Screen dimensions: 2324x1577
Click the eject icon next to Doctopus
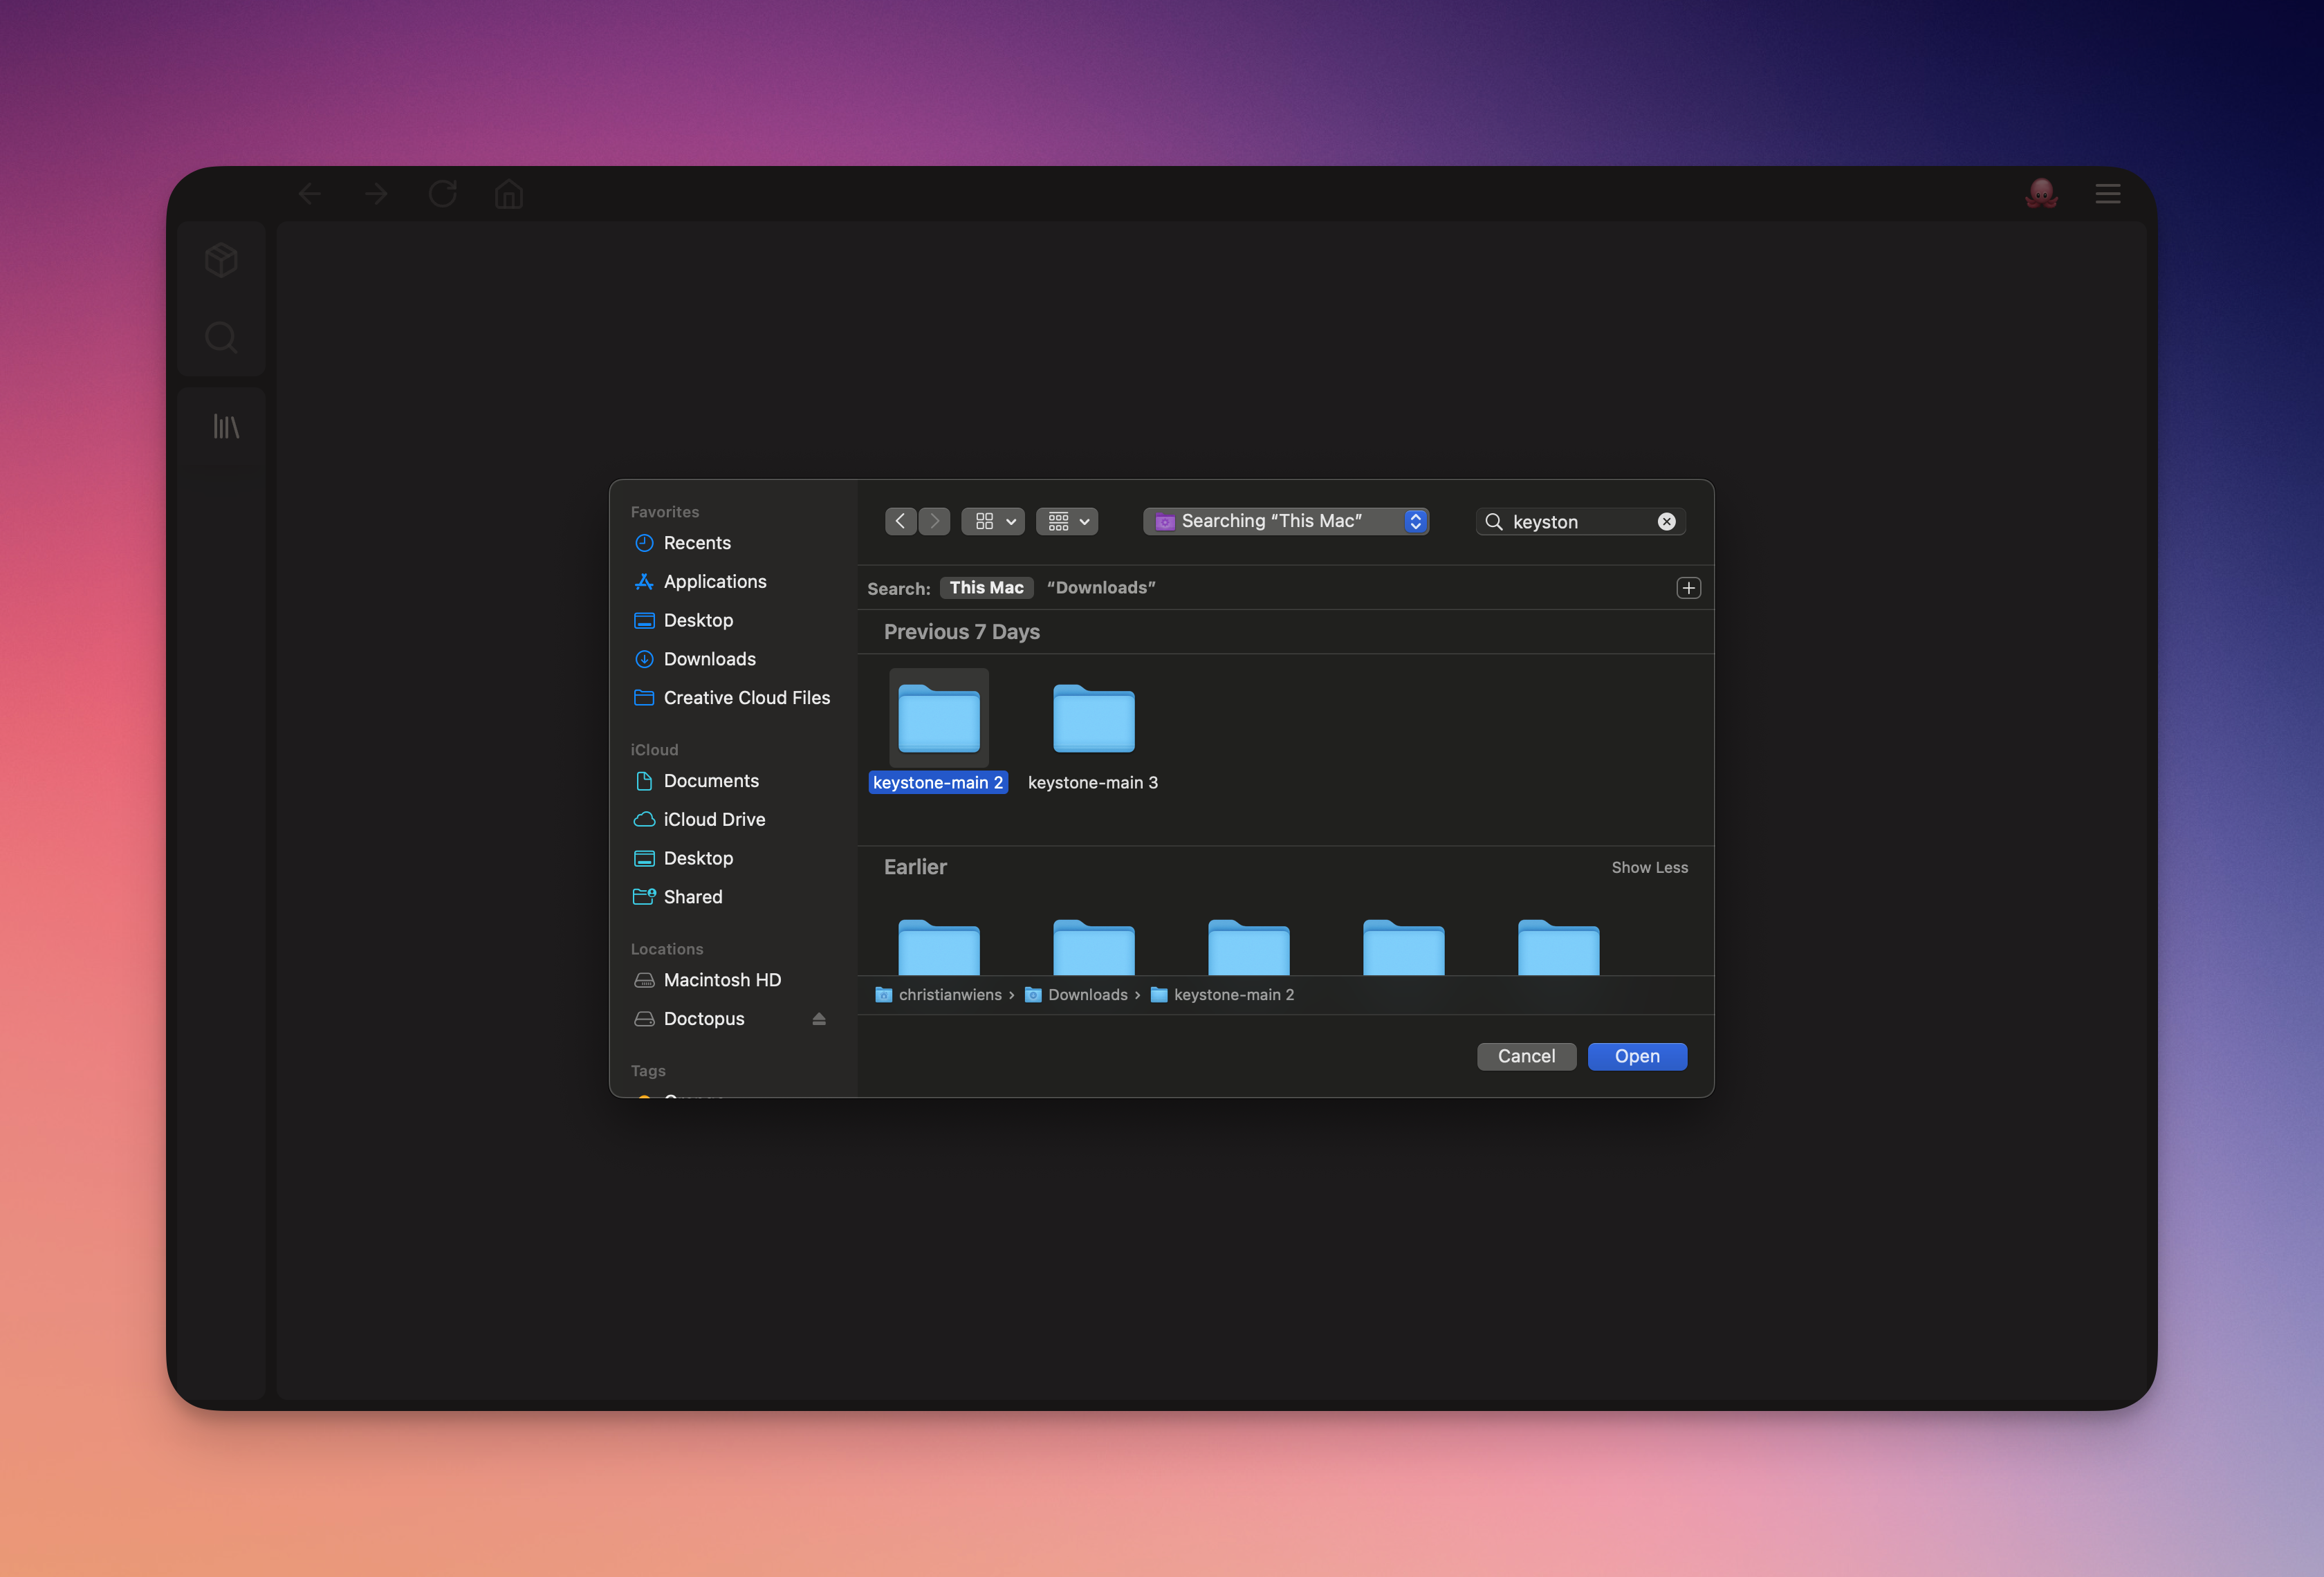pyautogui.click(x=819, y=1019)
